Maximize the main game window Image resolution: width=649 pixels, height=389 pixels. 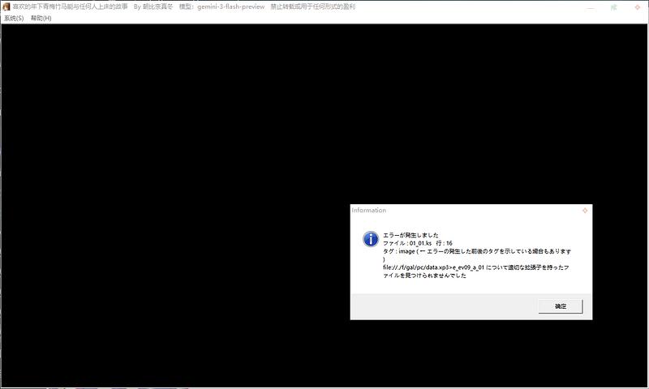tap(612, 6)
